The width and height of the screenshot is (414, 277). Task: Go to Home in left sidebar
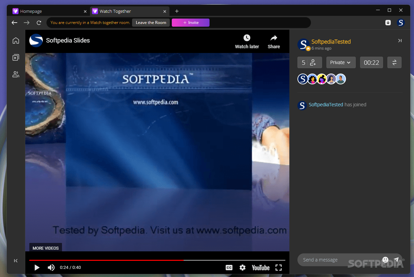pos(16,41)
